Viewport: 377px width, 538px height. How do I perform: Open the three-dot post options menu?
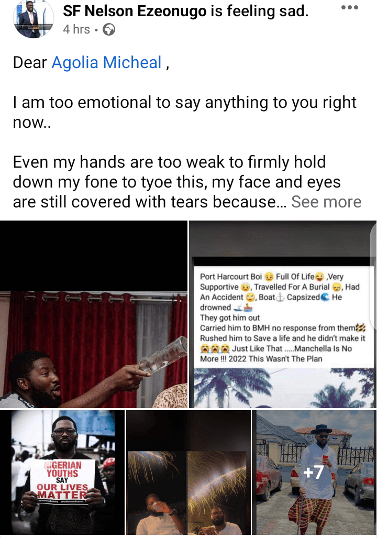[x=350, y=7]
